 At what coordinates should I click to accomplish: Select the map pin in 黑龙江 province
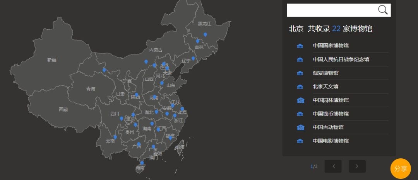point(205,34)
